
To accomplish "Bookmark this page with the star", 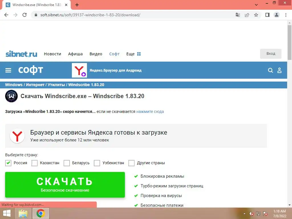I will pos(256,15).
